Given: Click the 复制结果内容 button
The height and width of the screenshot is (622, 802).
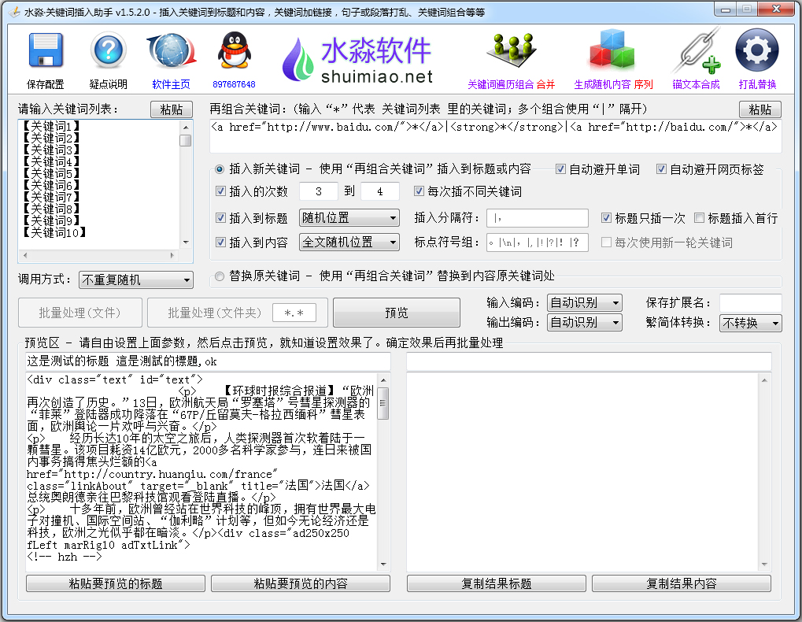Looking at the screenshot, I should [x=682, y=583].
